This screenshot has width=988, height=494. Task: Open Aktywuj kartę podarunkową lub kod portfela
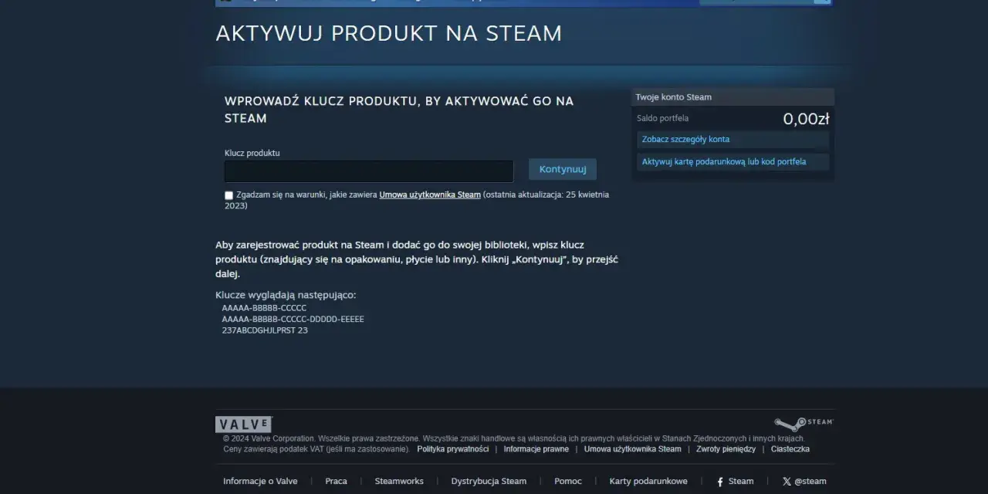tap(724, 162)
